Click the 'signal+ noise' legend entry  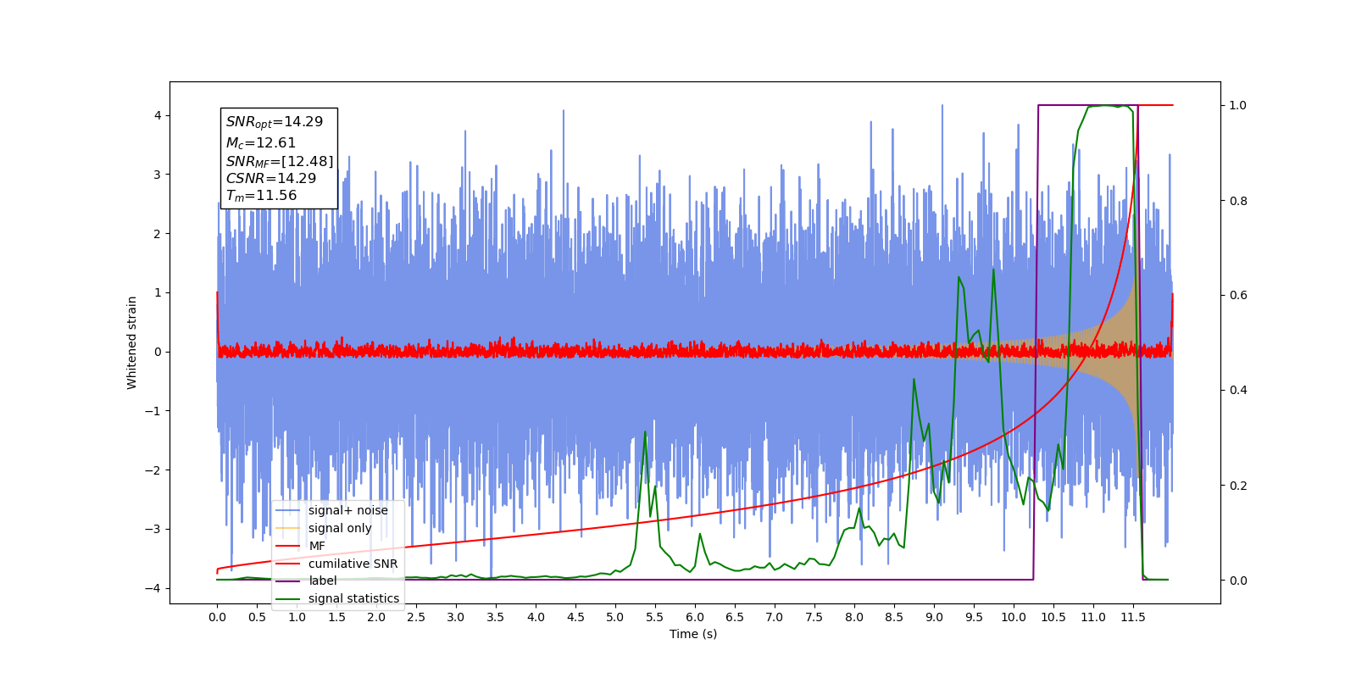click(x=331, y=510)
